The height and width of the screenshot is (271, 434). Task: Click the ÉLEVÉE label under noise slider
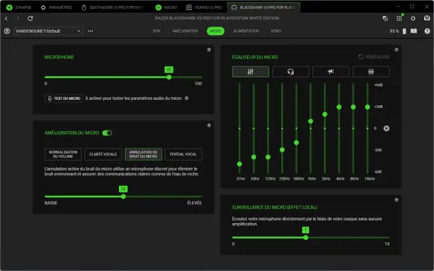tap(194, 203)
